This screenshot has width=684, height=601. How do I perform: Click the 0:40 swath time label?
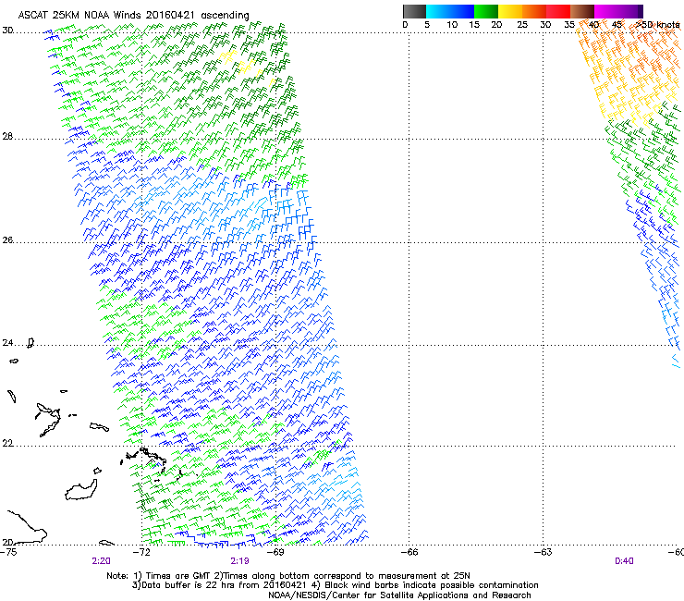[624, 561]
